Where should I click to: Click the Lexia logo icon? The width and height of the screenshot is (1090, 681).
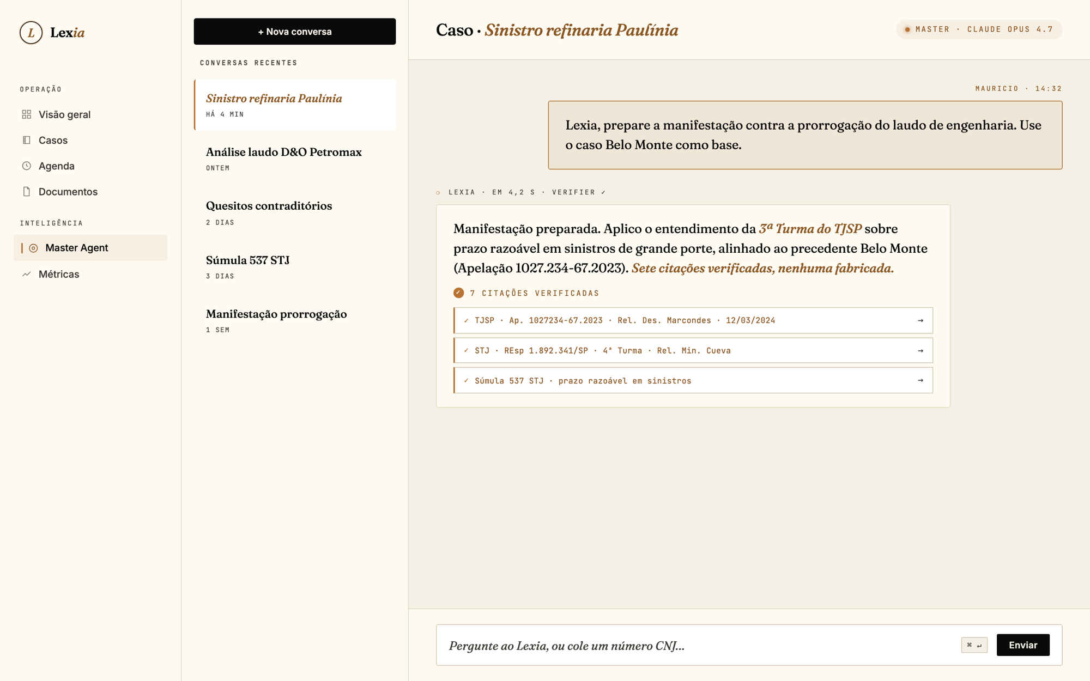[31, 33]
